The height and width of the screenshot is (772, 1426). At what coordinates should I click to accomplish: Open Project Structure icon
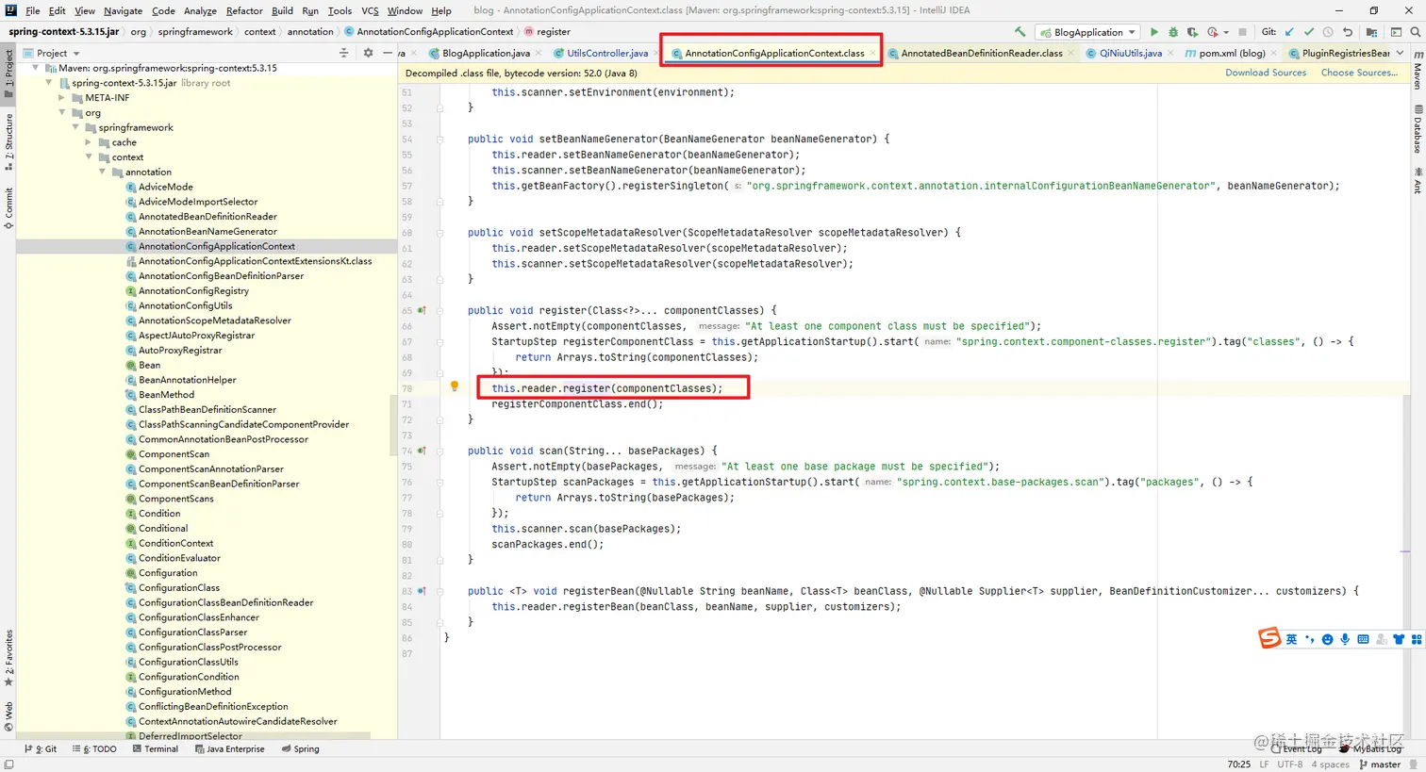(x=1372, y=32)
